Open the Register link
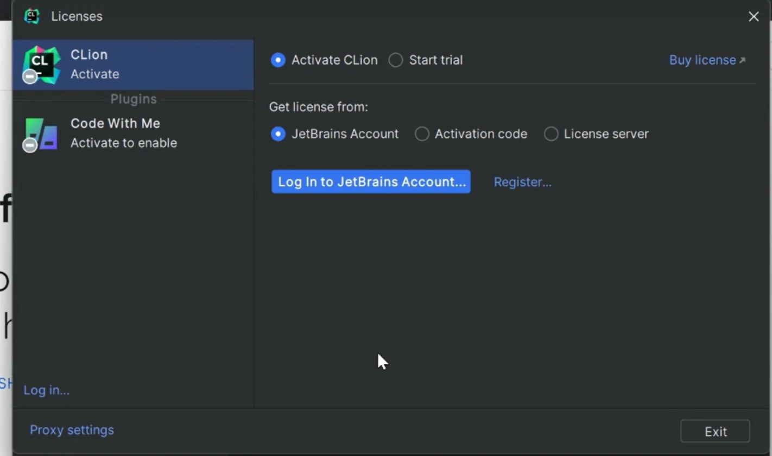Screen dimensions: 772x456 coord(522,182)
